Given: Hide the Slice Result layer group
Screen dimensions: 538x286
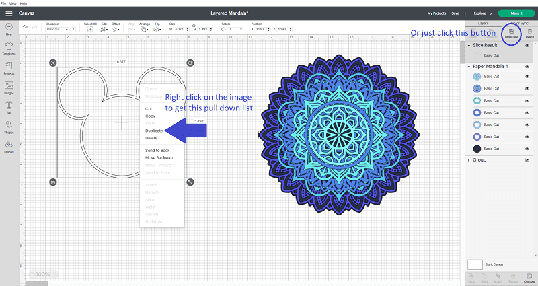Looking at the screenshot, I should [527, 46].
